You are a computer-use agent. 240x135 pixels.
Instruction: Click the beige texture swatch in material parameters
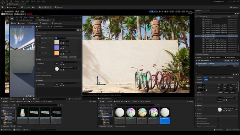57,42
